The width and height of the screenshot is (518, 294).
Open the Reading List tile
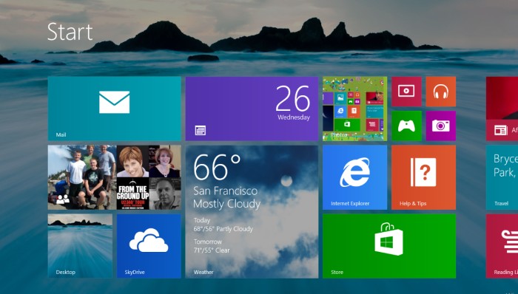502,246
